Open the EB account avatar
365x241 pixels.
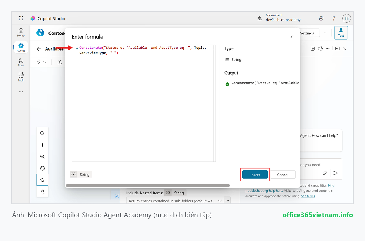click(x=346, y=18)
